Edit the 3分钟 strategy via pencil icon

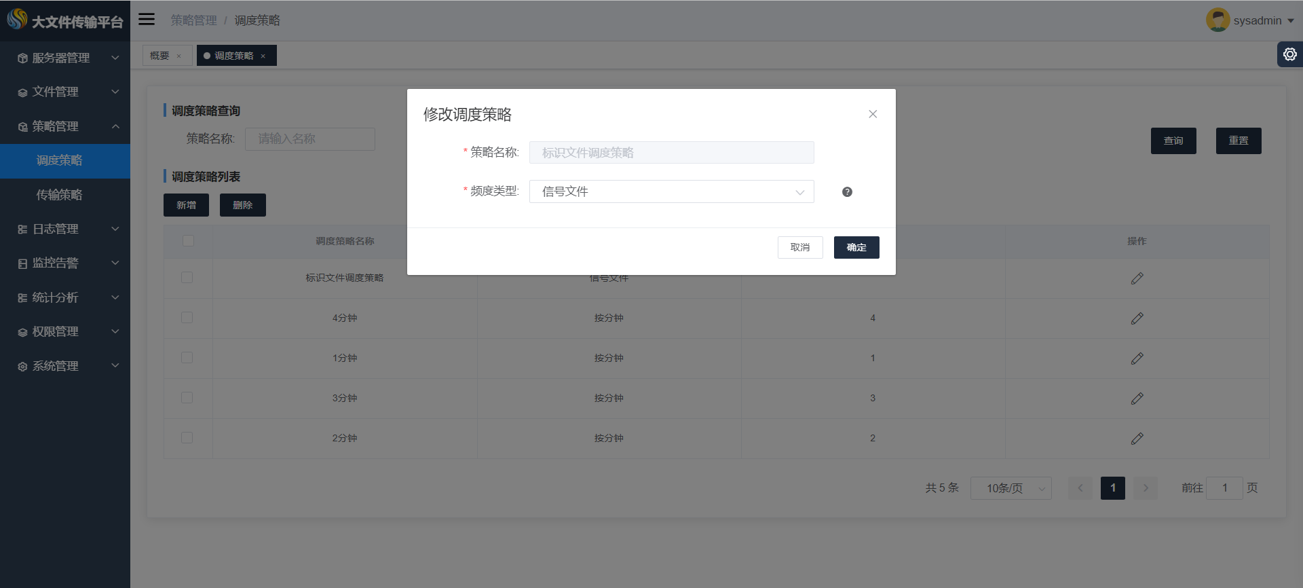coord(1137,399)
